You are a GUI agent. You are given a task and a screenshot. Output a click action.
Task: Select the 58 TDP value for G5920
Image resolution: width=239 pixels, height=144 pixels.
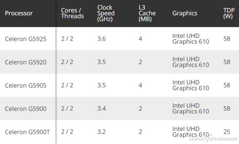point(227,62)
